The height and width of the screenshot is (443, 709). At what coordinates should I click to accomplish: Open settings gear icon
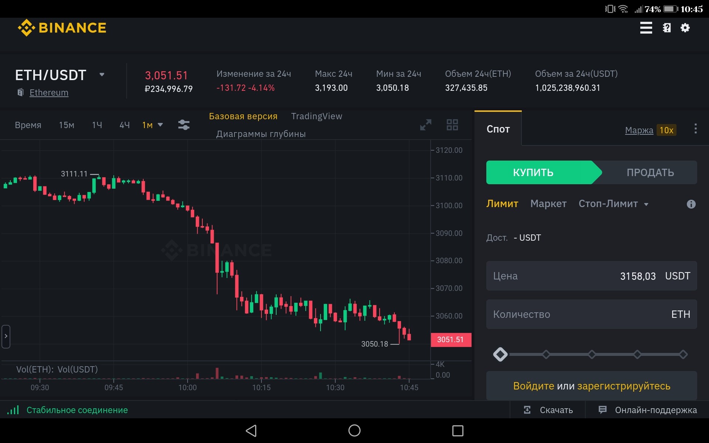(x=685, y=28)
